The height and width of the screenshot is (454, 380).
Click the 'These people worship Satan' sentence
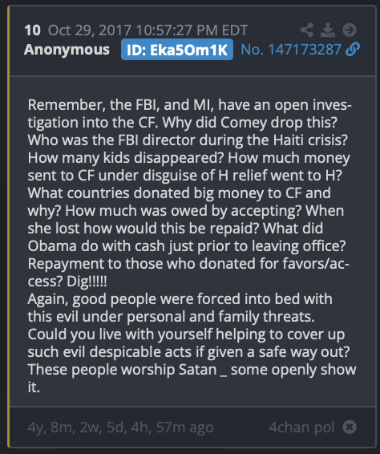192,378
